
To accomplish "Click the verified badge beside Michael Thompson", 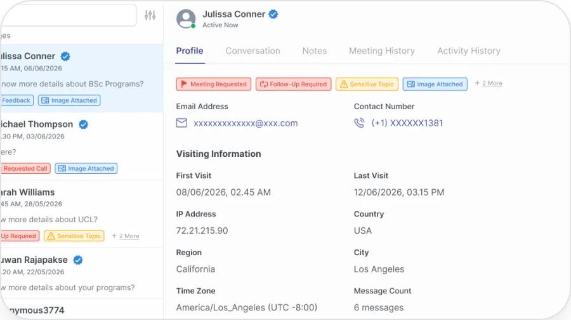I will (83, 124).
